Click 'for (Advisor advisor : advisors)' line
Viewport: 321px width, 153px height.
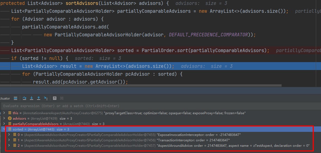point(57,19)
